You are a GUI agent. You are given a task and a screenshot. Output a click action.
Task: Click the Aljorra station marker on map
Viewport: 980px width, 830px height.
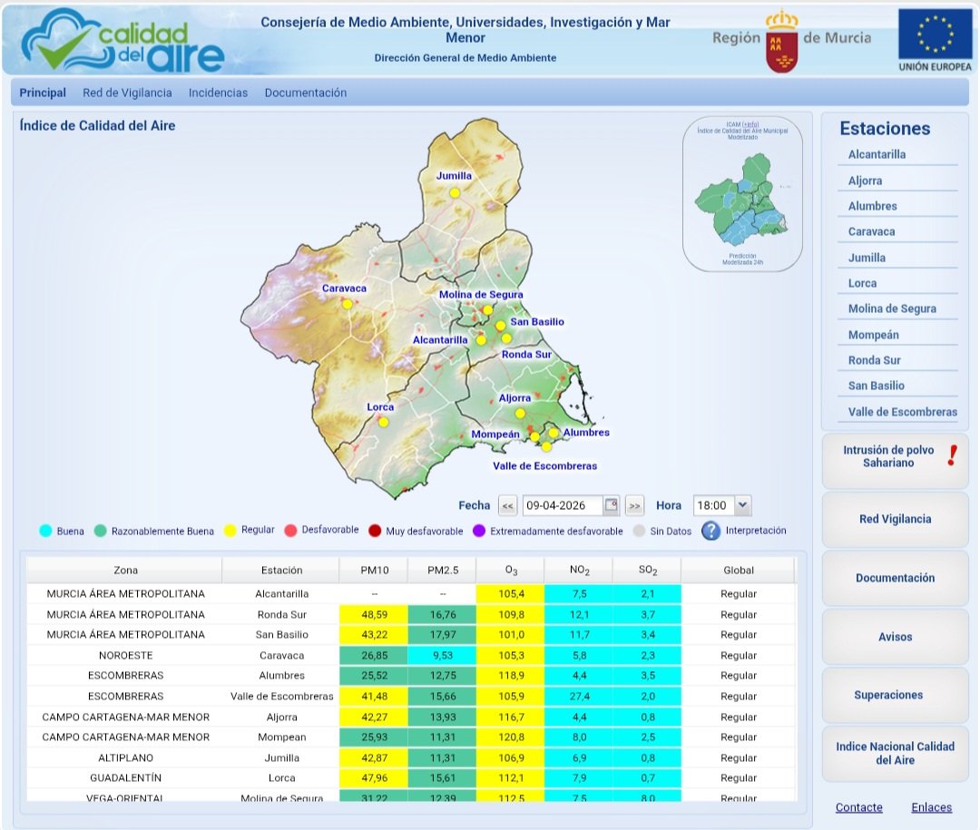520,413
